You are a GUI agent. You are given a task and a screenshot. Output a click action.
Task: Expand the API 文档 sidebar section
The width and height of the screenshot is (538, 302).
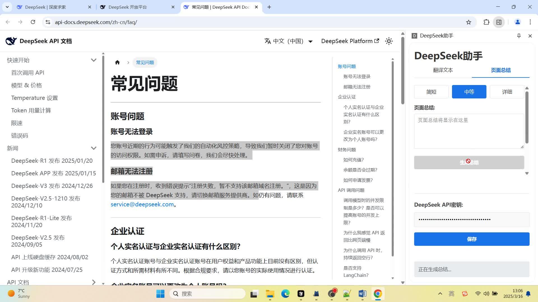tap(94, 282)
